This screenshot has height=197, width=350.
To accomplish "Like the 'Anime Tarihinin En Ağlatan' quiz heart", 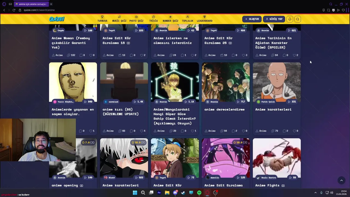I will click(x=296, y=55).
